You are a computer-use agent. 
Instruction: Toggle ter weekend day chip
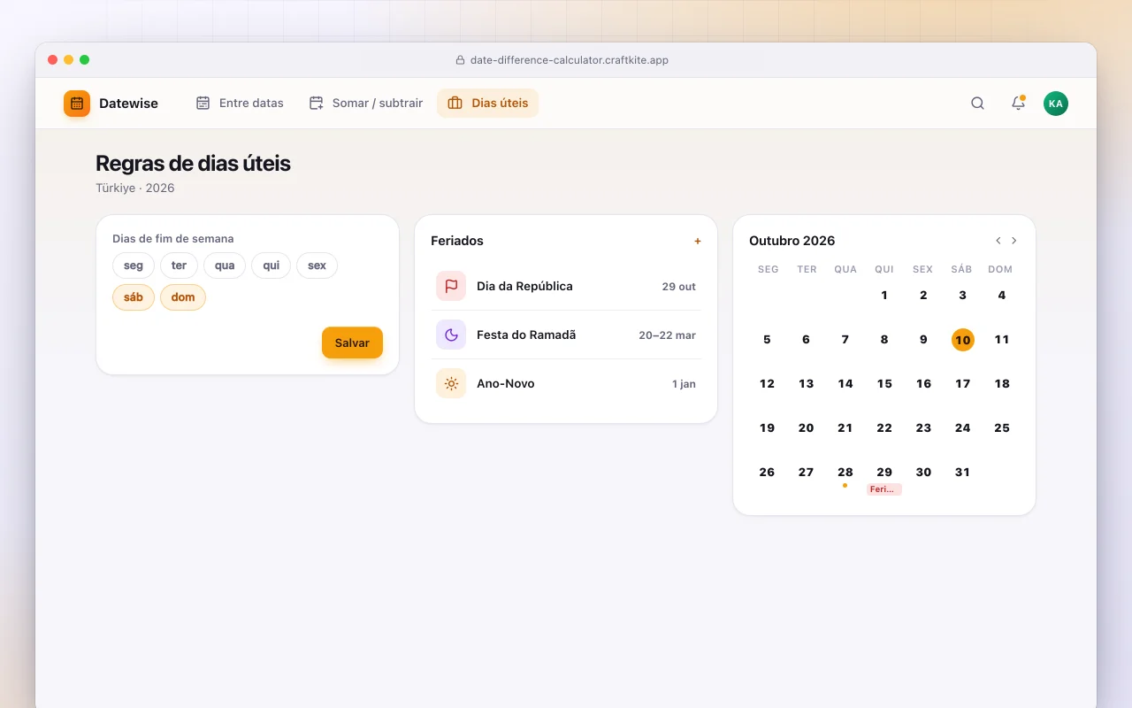pyautogui.click(x=179, y=265)
